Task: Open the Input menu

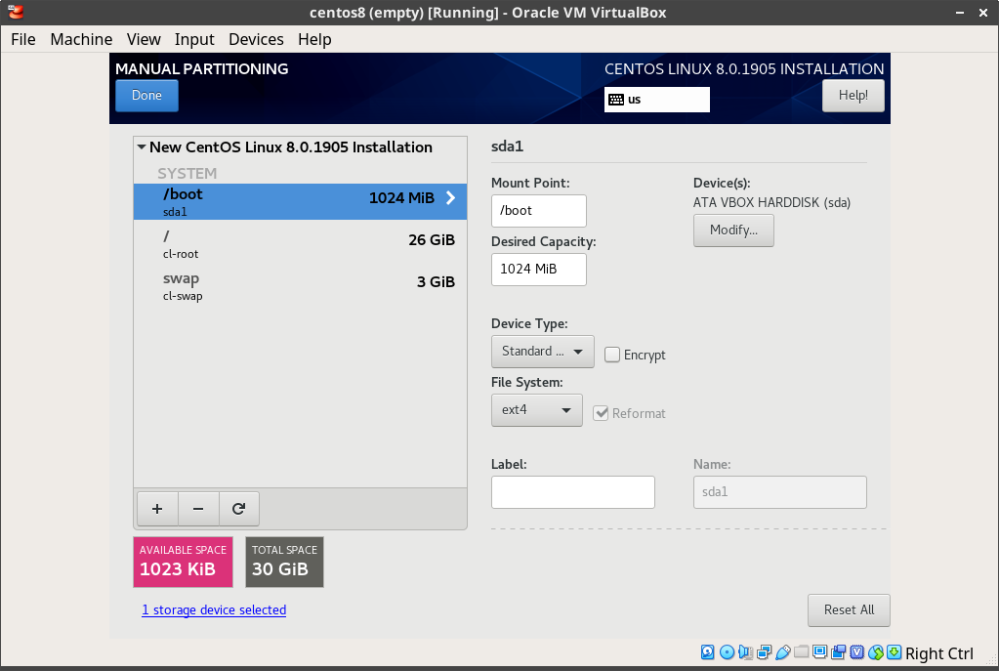Action: pos(194,39)
